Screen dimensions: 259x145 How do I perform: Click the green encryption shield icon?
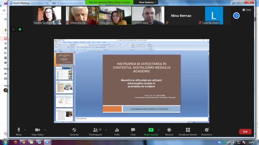[x=20, y=29]
